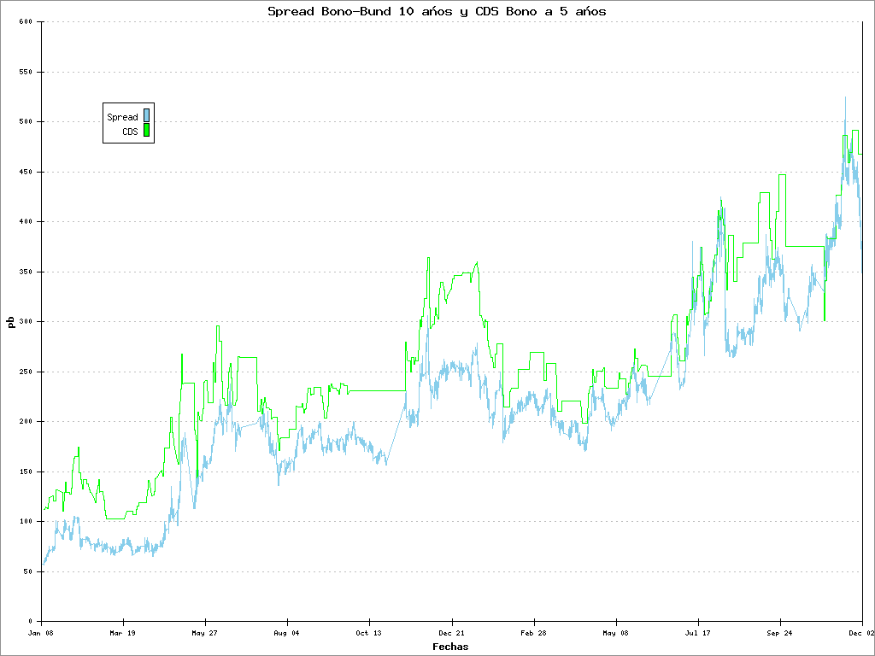Click the 'Fechas' x-axis title
The width and height of the screenshot is (875, 656).
pyautogui.click(x=450, y=647)
